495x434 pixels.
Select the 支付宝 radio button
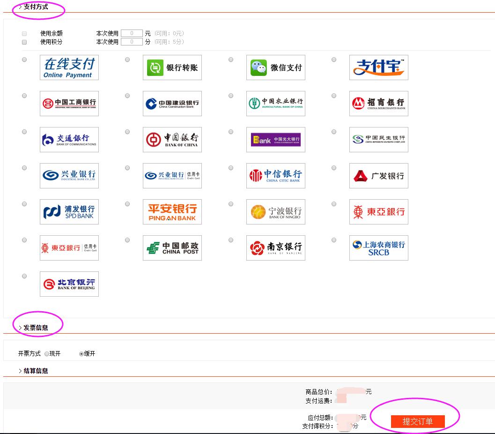[334, 60]
